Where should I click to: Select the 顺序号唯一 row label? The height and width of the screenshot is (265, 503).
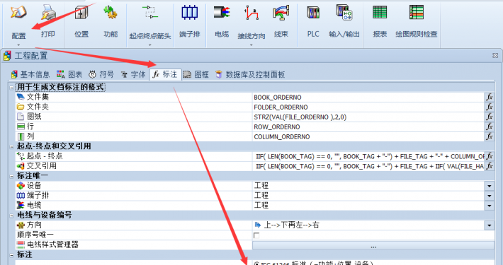[35, 235]
